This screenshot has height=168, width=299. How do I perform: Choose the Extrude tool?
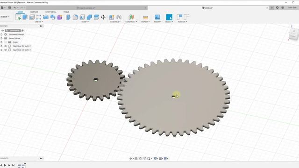(25, 17)
